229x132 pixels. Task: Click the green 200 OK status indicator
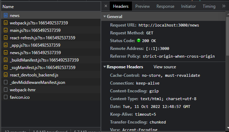point(139,40)
